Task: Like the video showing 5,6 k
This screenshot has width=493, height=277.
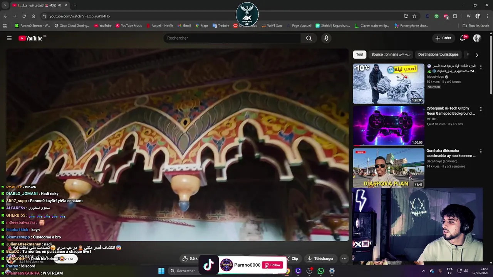Action: click(x=190, y=259)
